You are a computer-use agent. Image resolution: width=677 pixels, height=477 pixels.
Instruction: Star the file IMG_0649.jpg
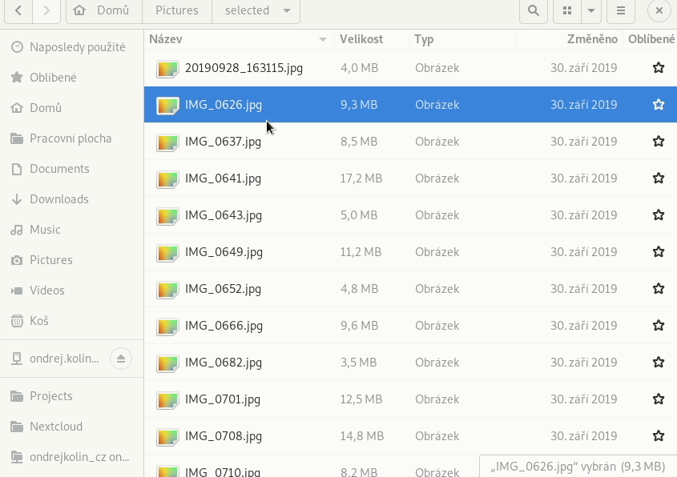coord(659,252)
